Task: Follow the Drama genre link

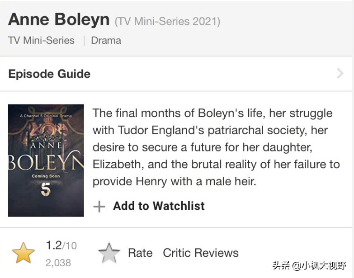Action: tap(106, 40)
